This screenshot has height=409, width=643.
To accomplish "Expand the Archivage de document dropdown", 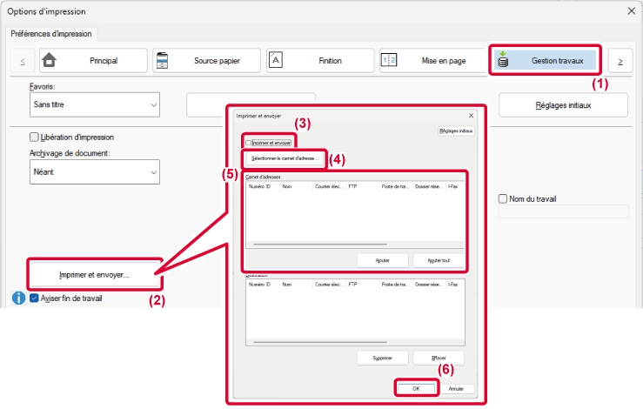I will [x=95, y=171].
